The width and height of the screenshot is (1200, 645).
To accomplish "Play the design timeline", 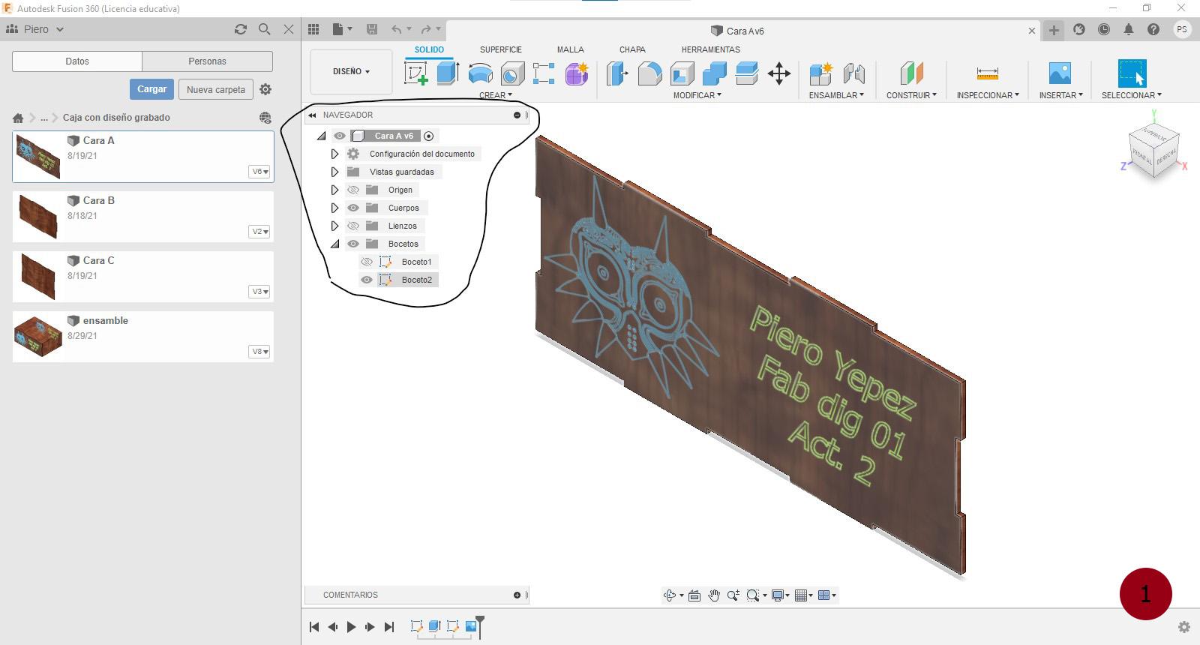I will 351,627.
